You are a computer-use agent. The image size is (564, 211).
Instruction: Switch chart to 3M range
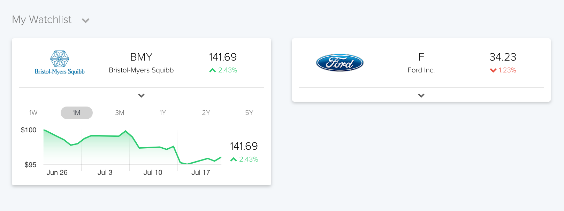[x=120, y=113]
